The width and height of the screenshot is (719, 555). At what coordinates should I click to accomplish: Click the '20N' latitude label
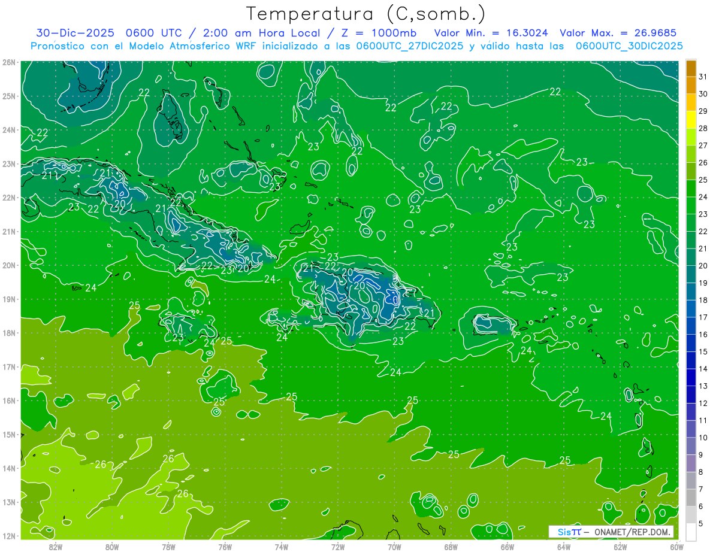pos(9,265)
